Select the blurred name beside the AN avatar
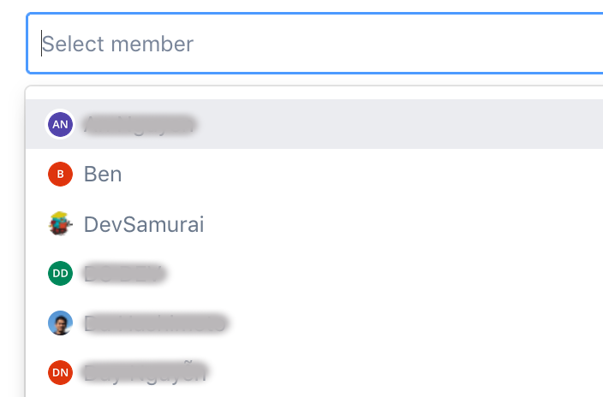Screen dimensions: 603x397 coord(140,125)
